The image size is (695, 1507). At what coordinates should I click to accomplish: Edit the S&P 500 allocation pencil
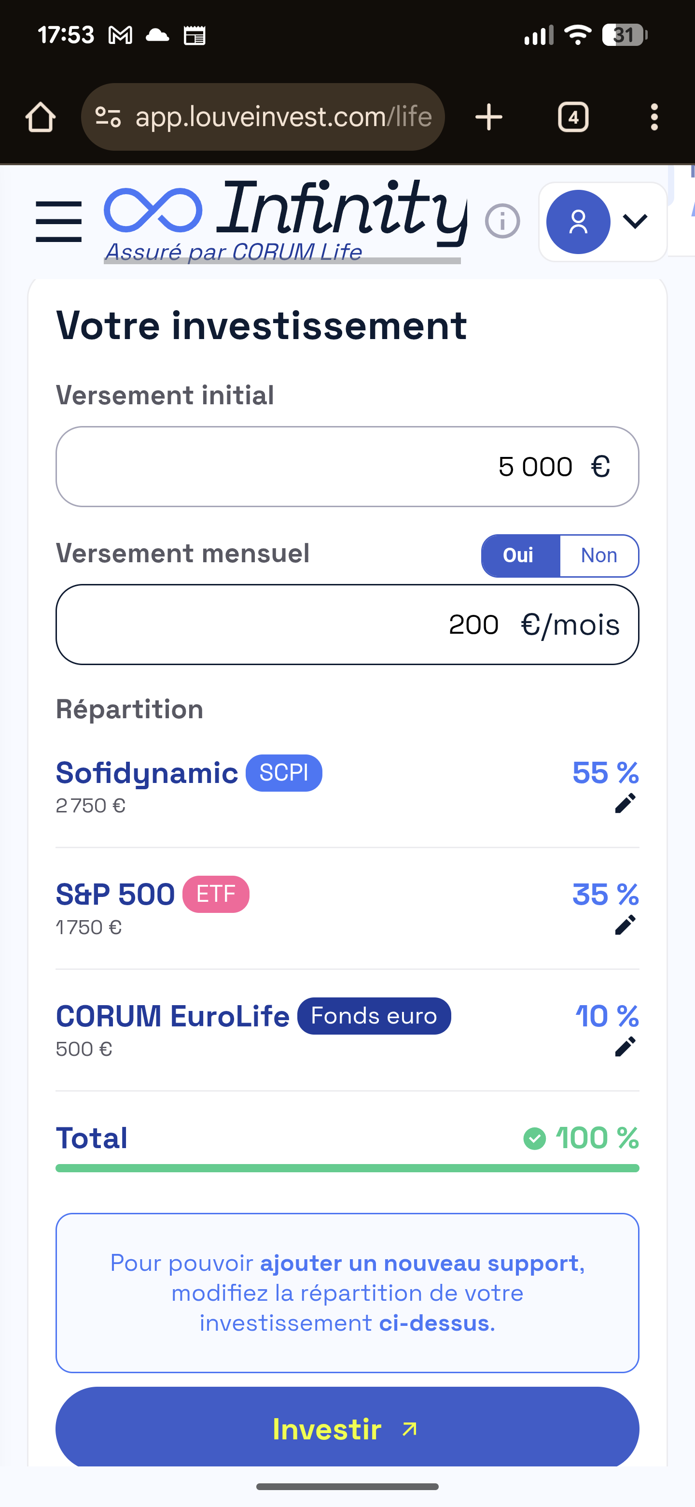click(625, 925)
